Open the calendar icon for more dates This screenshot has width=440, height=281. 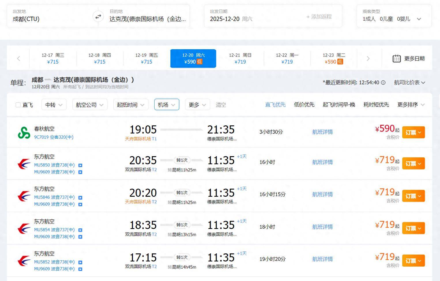coord(396,59)
